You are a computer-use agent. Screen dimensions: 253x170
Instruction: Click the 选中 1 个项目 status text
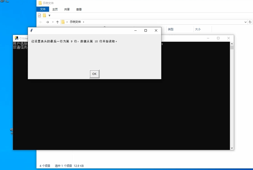pos(63,166)
